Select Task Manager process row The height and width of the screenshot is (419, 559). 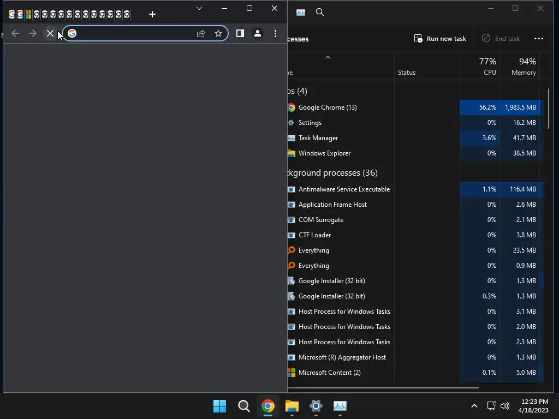415,138
